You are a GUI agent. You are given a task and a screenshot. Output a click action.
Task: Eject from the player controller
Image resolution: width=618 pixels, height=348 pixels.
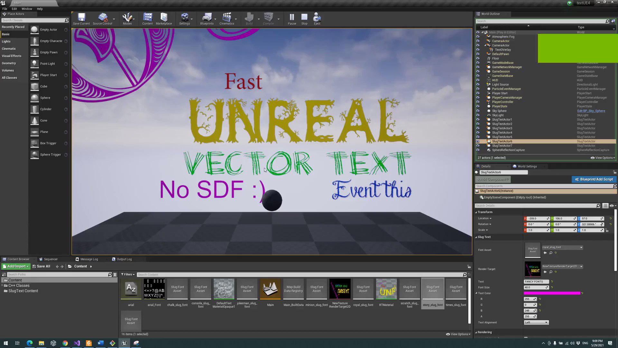tap(317, 18)
